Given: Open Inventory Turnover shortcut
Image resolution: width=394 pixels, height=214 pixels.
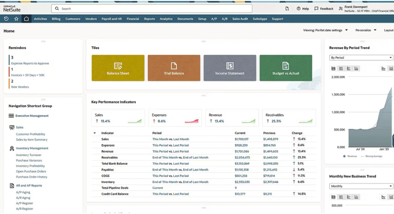Looking at the screenshot, I should [29, 155].
